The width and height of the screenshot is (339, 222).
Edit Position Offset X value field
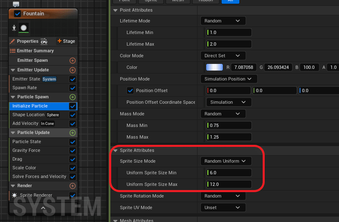229,90
